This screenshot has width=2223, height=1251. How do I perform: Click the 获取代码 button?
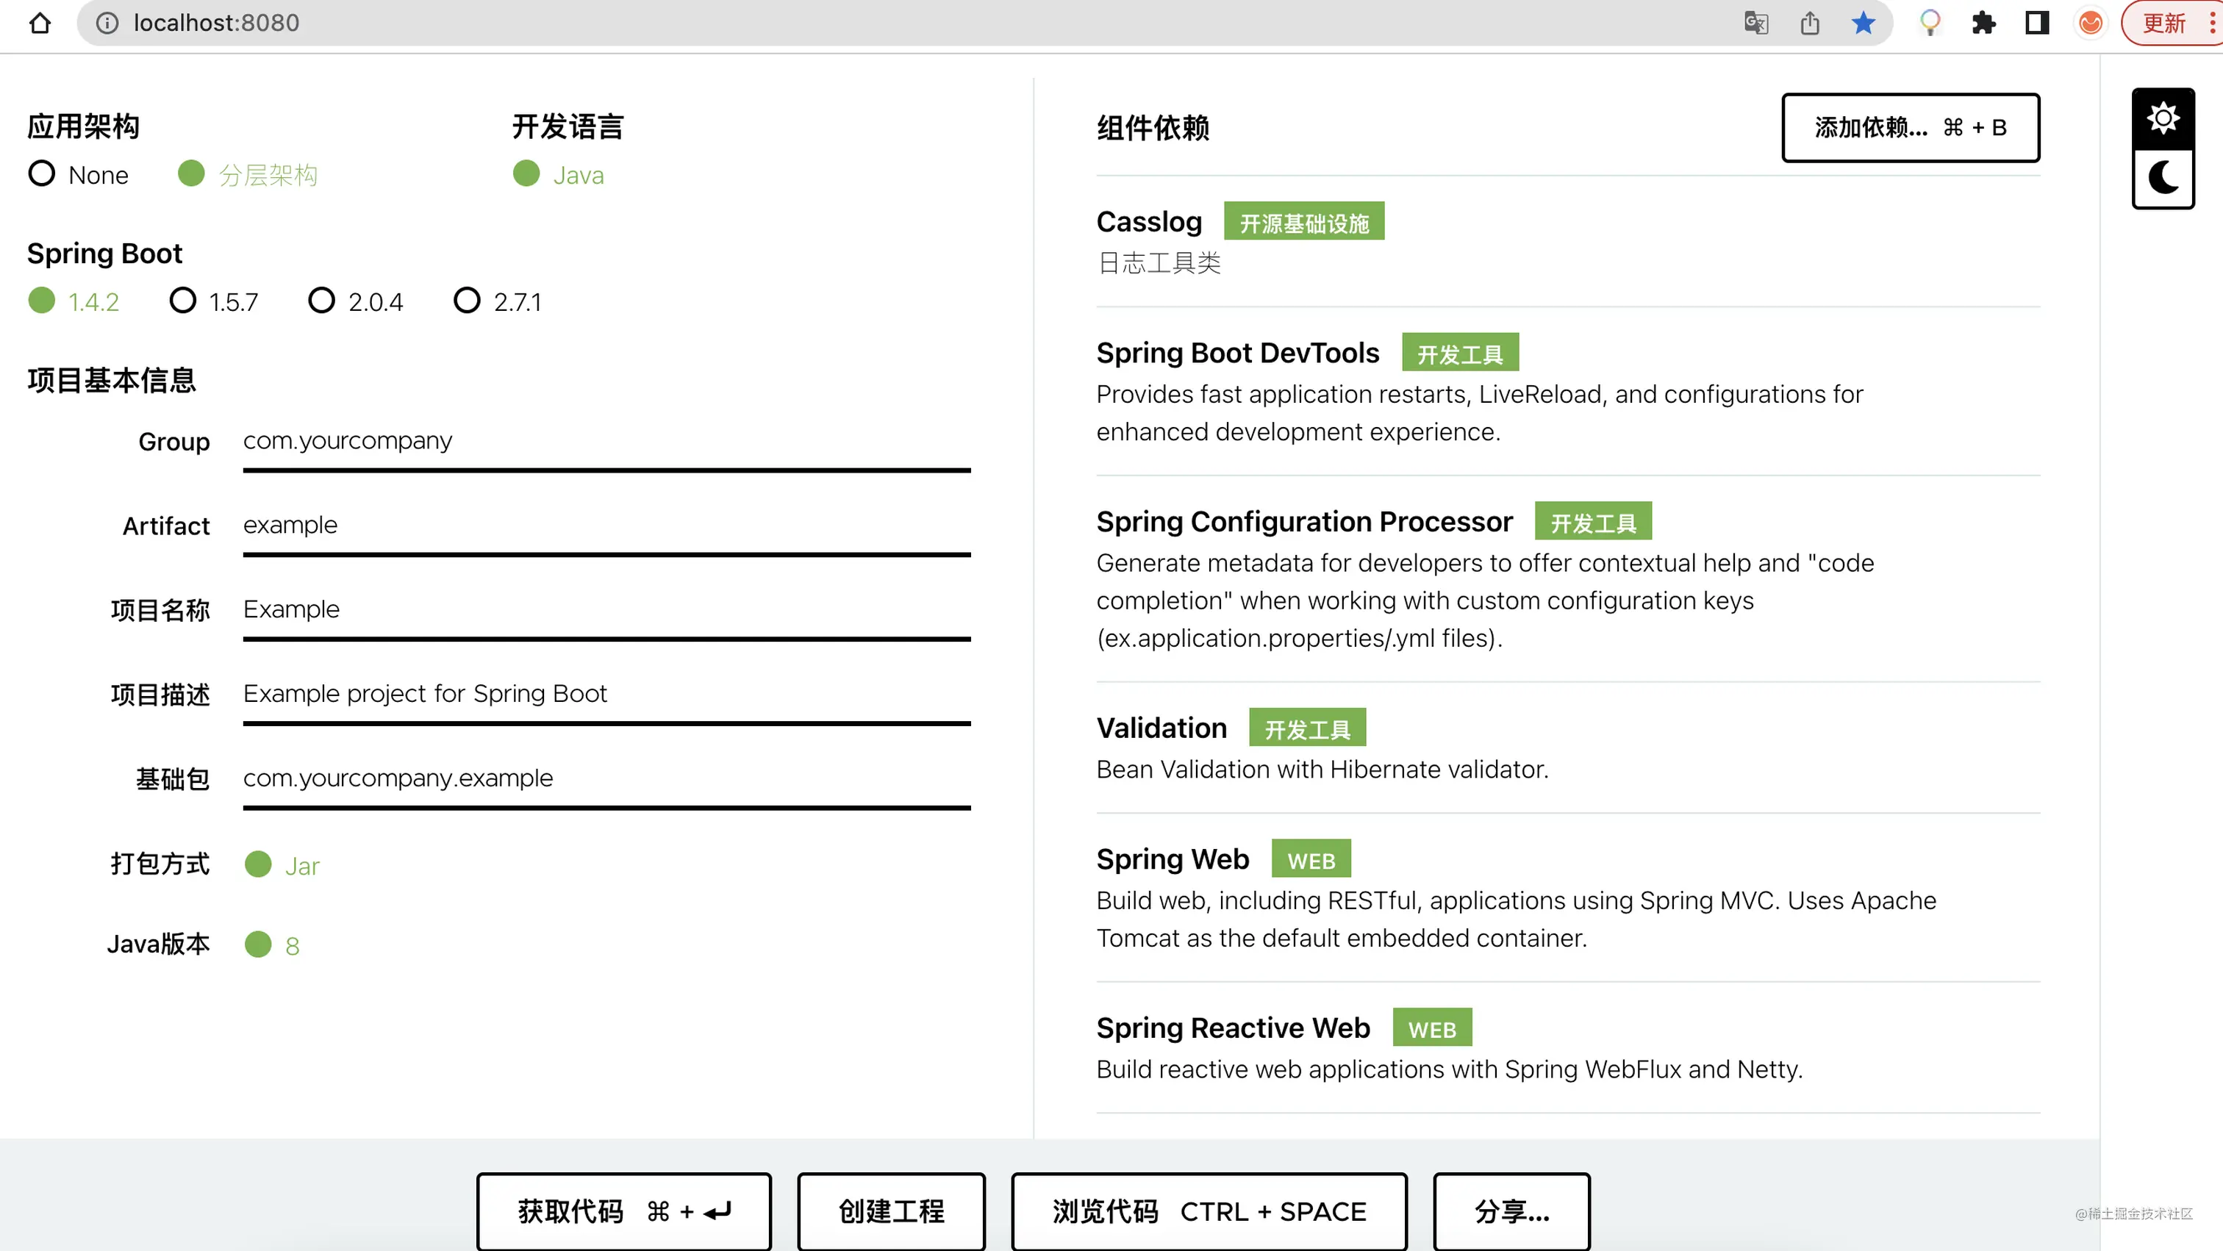coord(624,1211)
